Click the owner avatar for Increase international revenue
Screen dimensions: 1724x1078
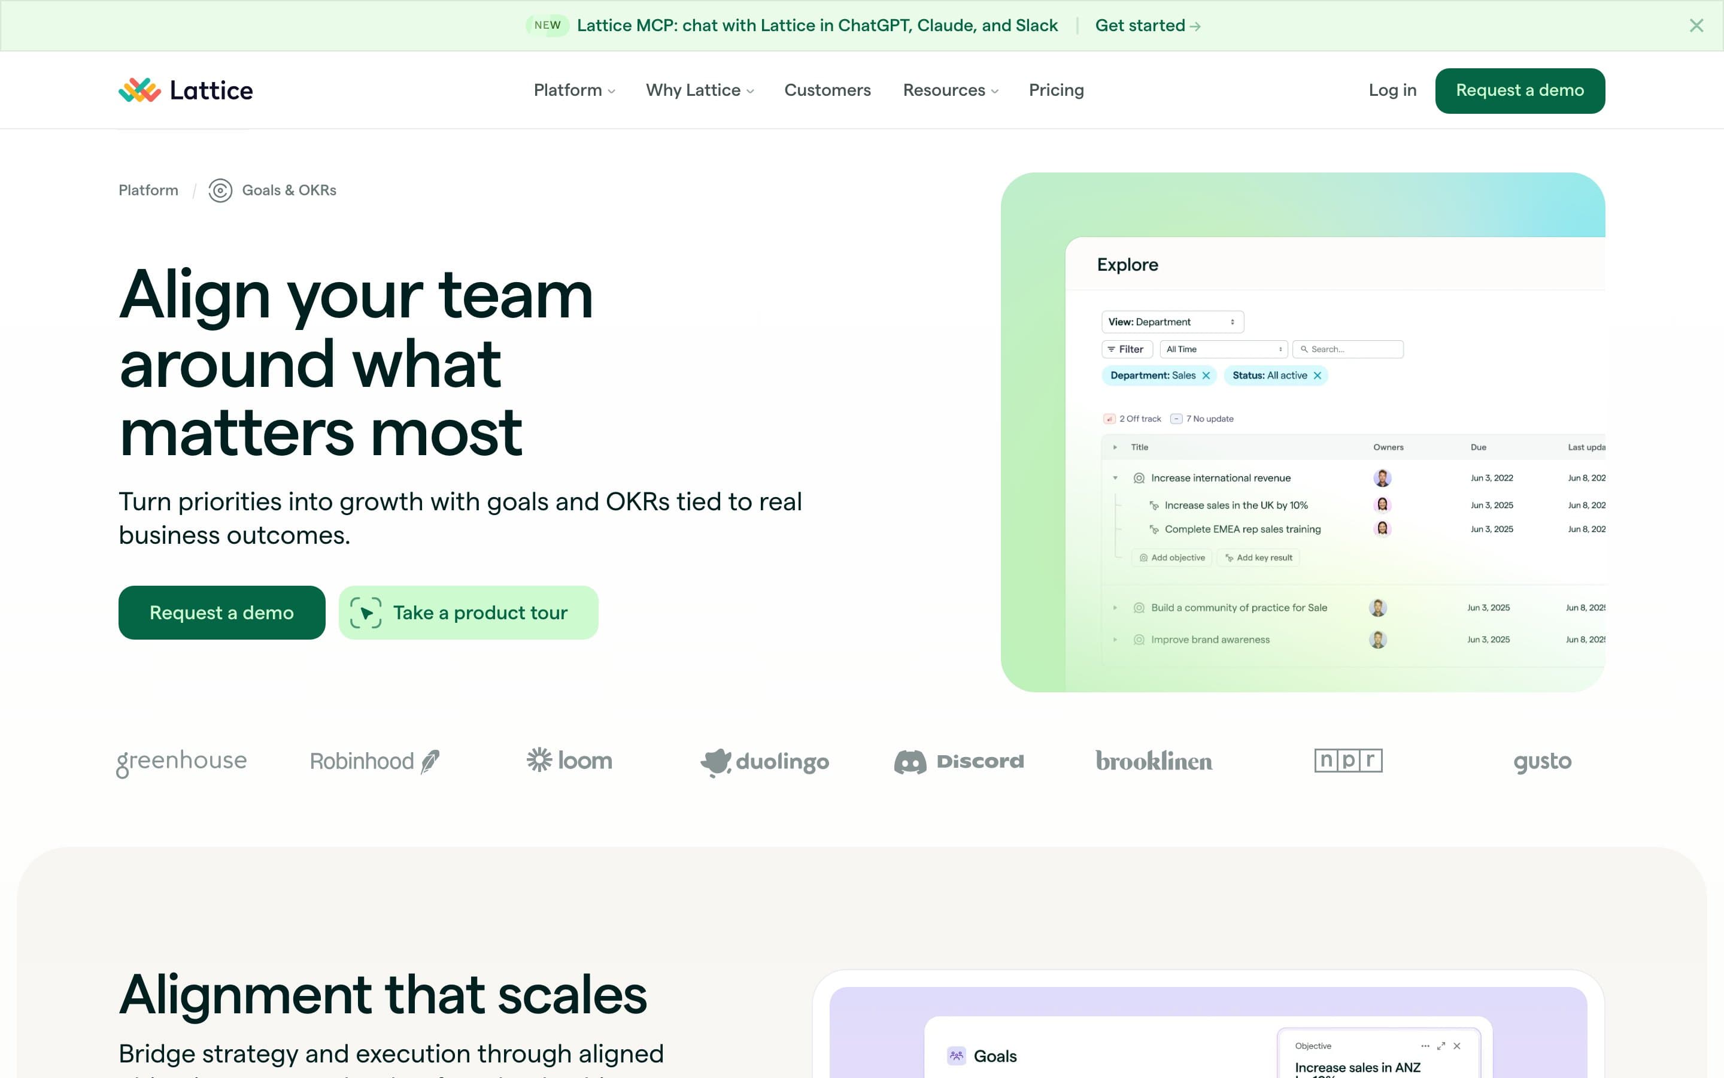[x=1382, y=478]
